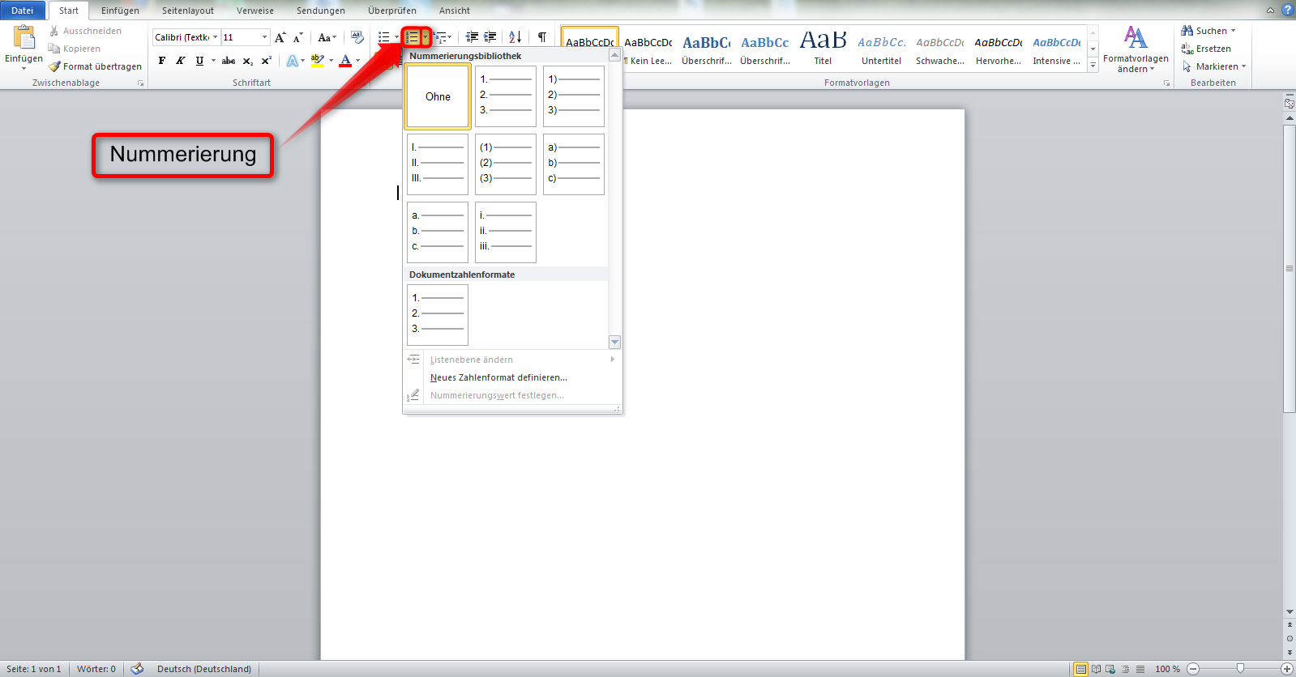1296x677 pixels.
Task: Click the numbered list icon in the ribbon
Action: tap(413, 37)
